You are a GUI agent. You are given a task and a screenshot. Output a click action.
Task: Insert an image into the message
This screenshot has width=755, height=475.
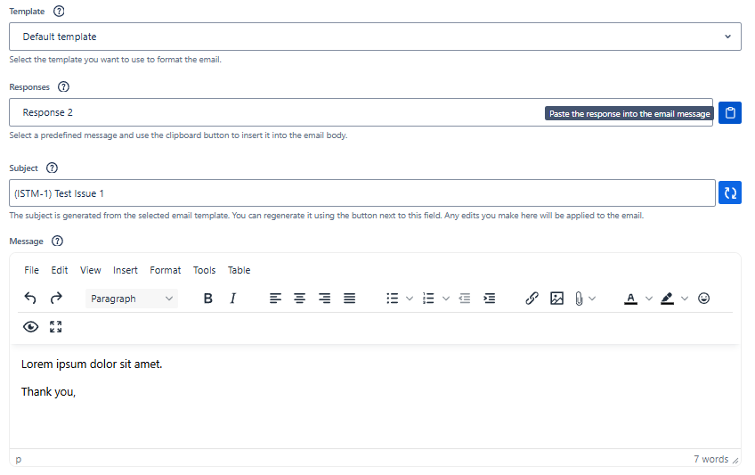click(556, 299)
